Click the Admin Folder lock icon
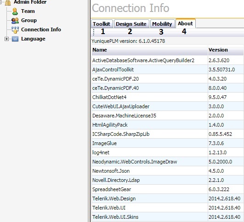The width and height of the screenshot is (244, 222). tap(8, 2)
